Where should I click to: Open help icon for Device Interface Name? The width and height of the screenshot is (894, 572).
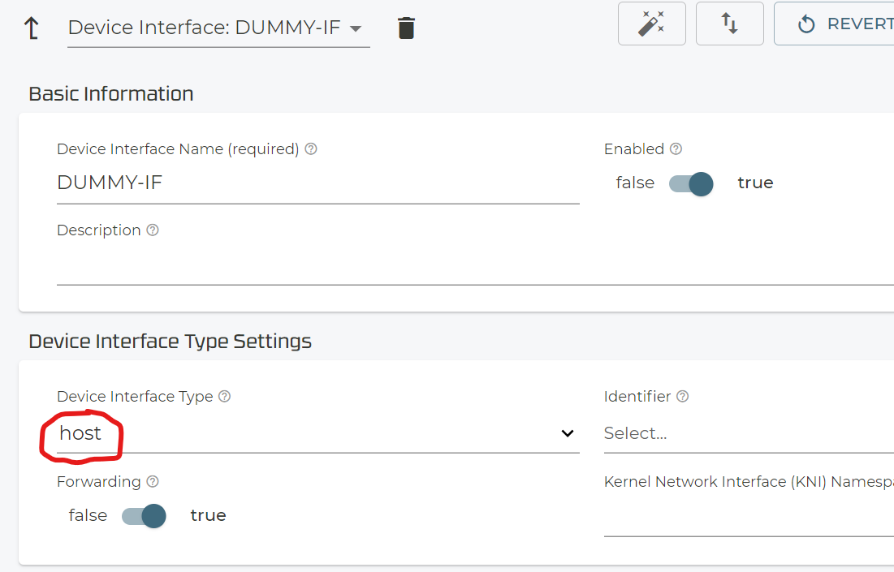(310, 149)
